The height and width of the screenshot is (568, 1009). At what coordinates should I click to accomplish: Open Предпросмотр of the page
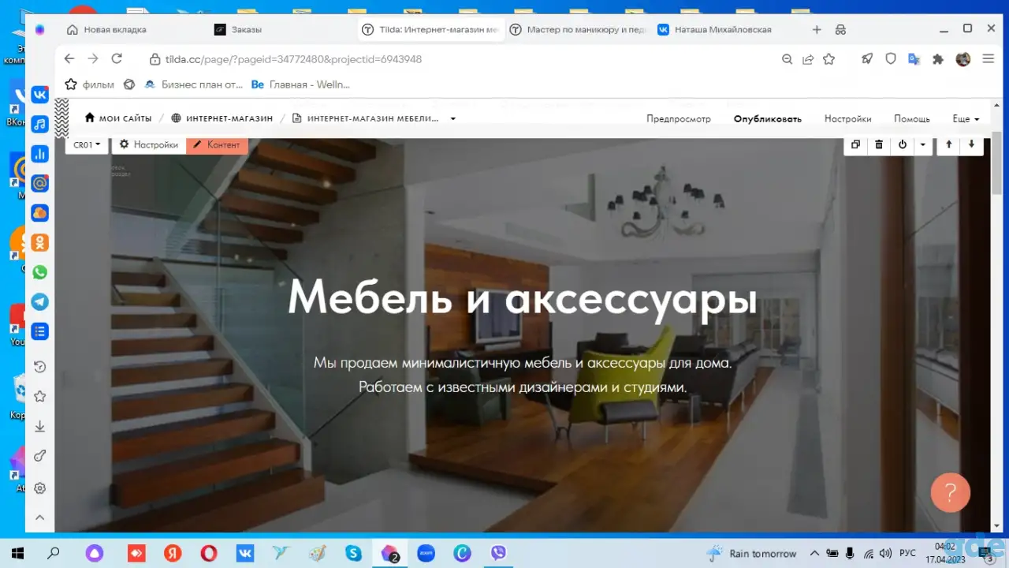[x=678, y=119]
